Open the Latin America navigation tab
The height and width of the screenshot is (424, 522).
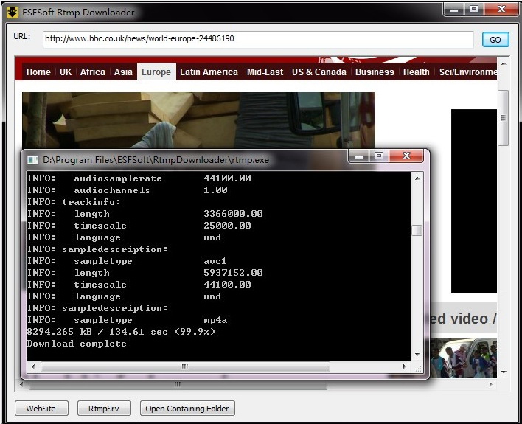click(x=209, y=72)
